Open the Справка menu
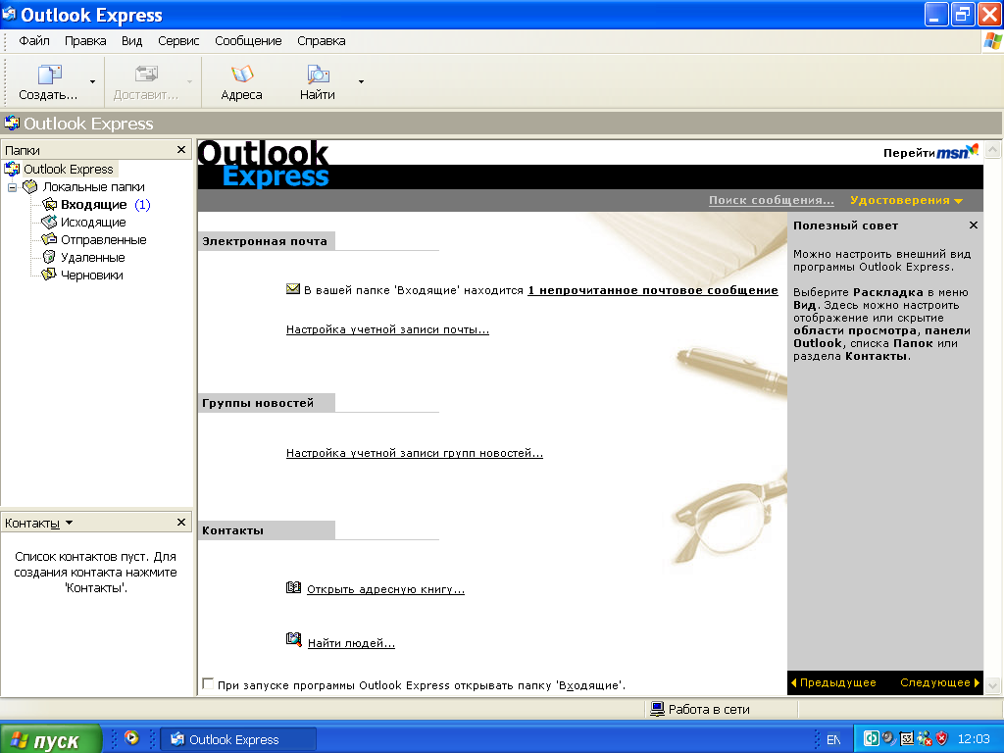This screenshot has width=1004, height=753. point(322,41)
